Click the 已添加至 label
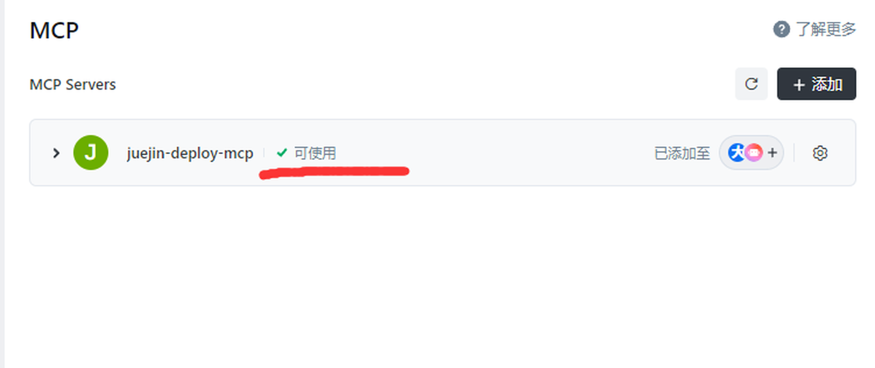 (682, 153)
